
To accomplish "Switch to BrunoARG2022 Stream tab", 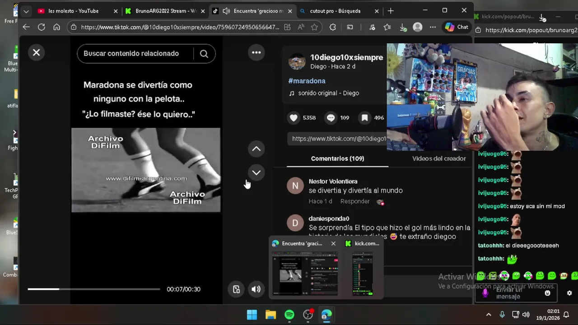I will [x=165, y=11].
